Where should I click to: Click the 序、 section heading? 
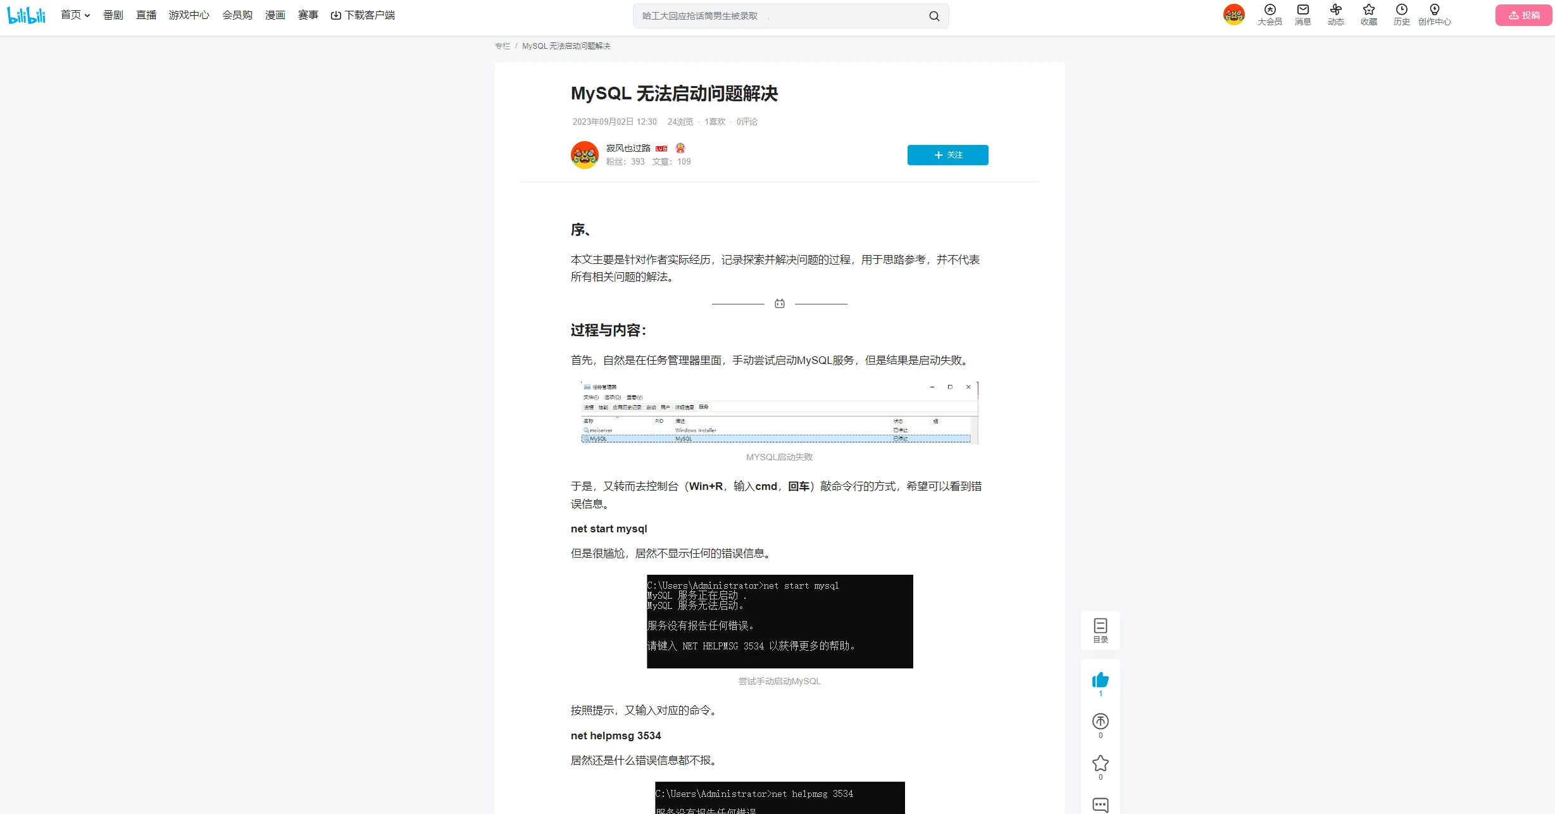point(580,230)
